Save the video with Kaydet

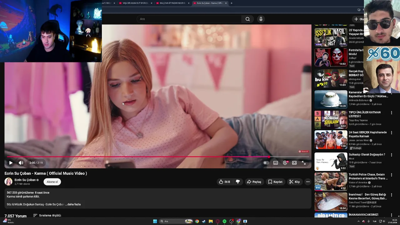(x=275, y=182)
